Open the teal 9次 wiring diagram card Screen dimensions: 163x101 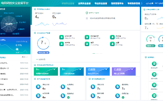pyautogui.click(x=72, y=71)
